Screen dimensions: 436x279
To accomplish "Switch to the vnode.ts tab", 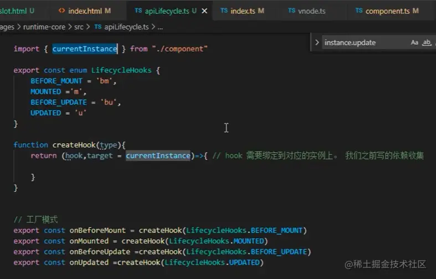I will tap(312, 11).
